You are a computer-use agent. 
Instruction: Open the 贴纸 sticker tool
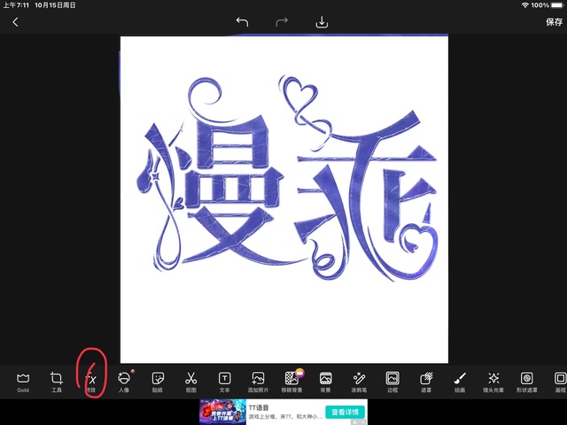[x=158, y=380]
